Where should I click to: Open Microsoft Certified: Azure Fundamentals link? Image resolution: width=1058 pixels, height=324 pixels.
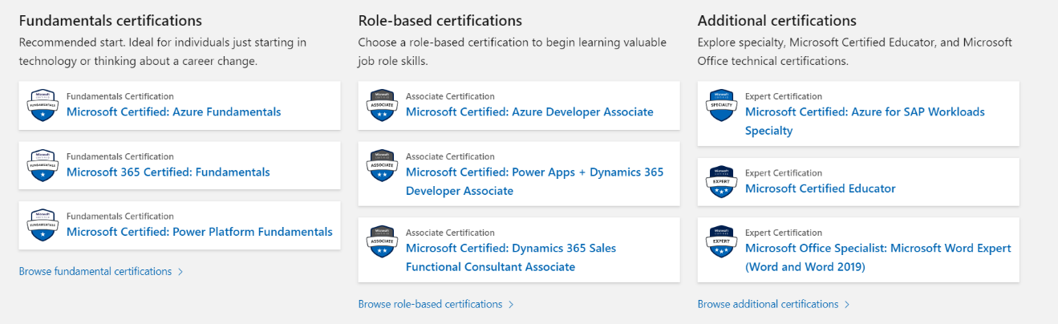(x=173, y=112)
